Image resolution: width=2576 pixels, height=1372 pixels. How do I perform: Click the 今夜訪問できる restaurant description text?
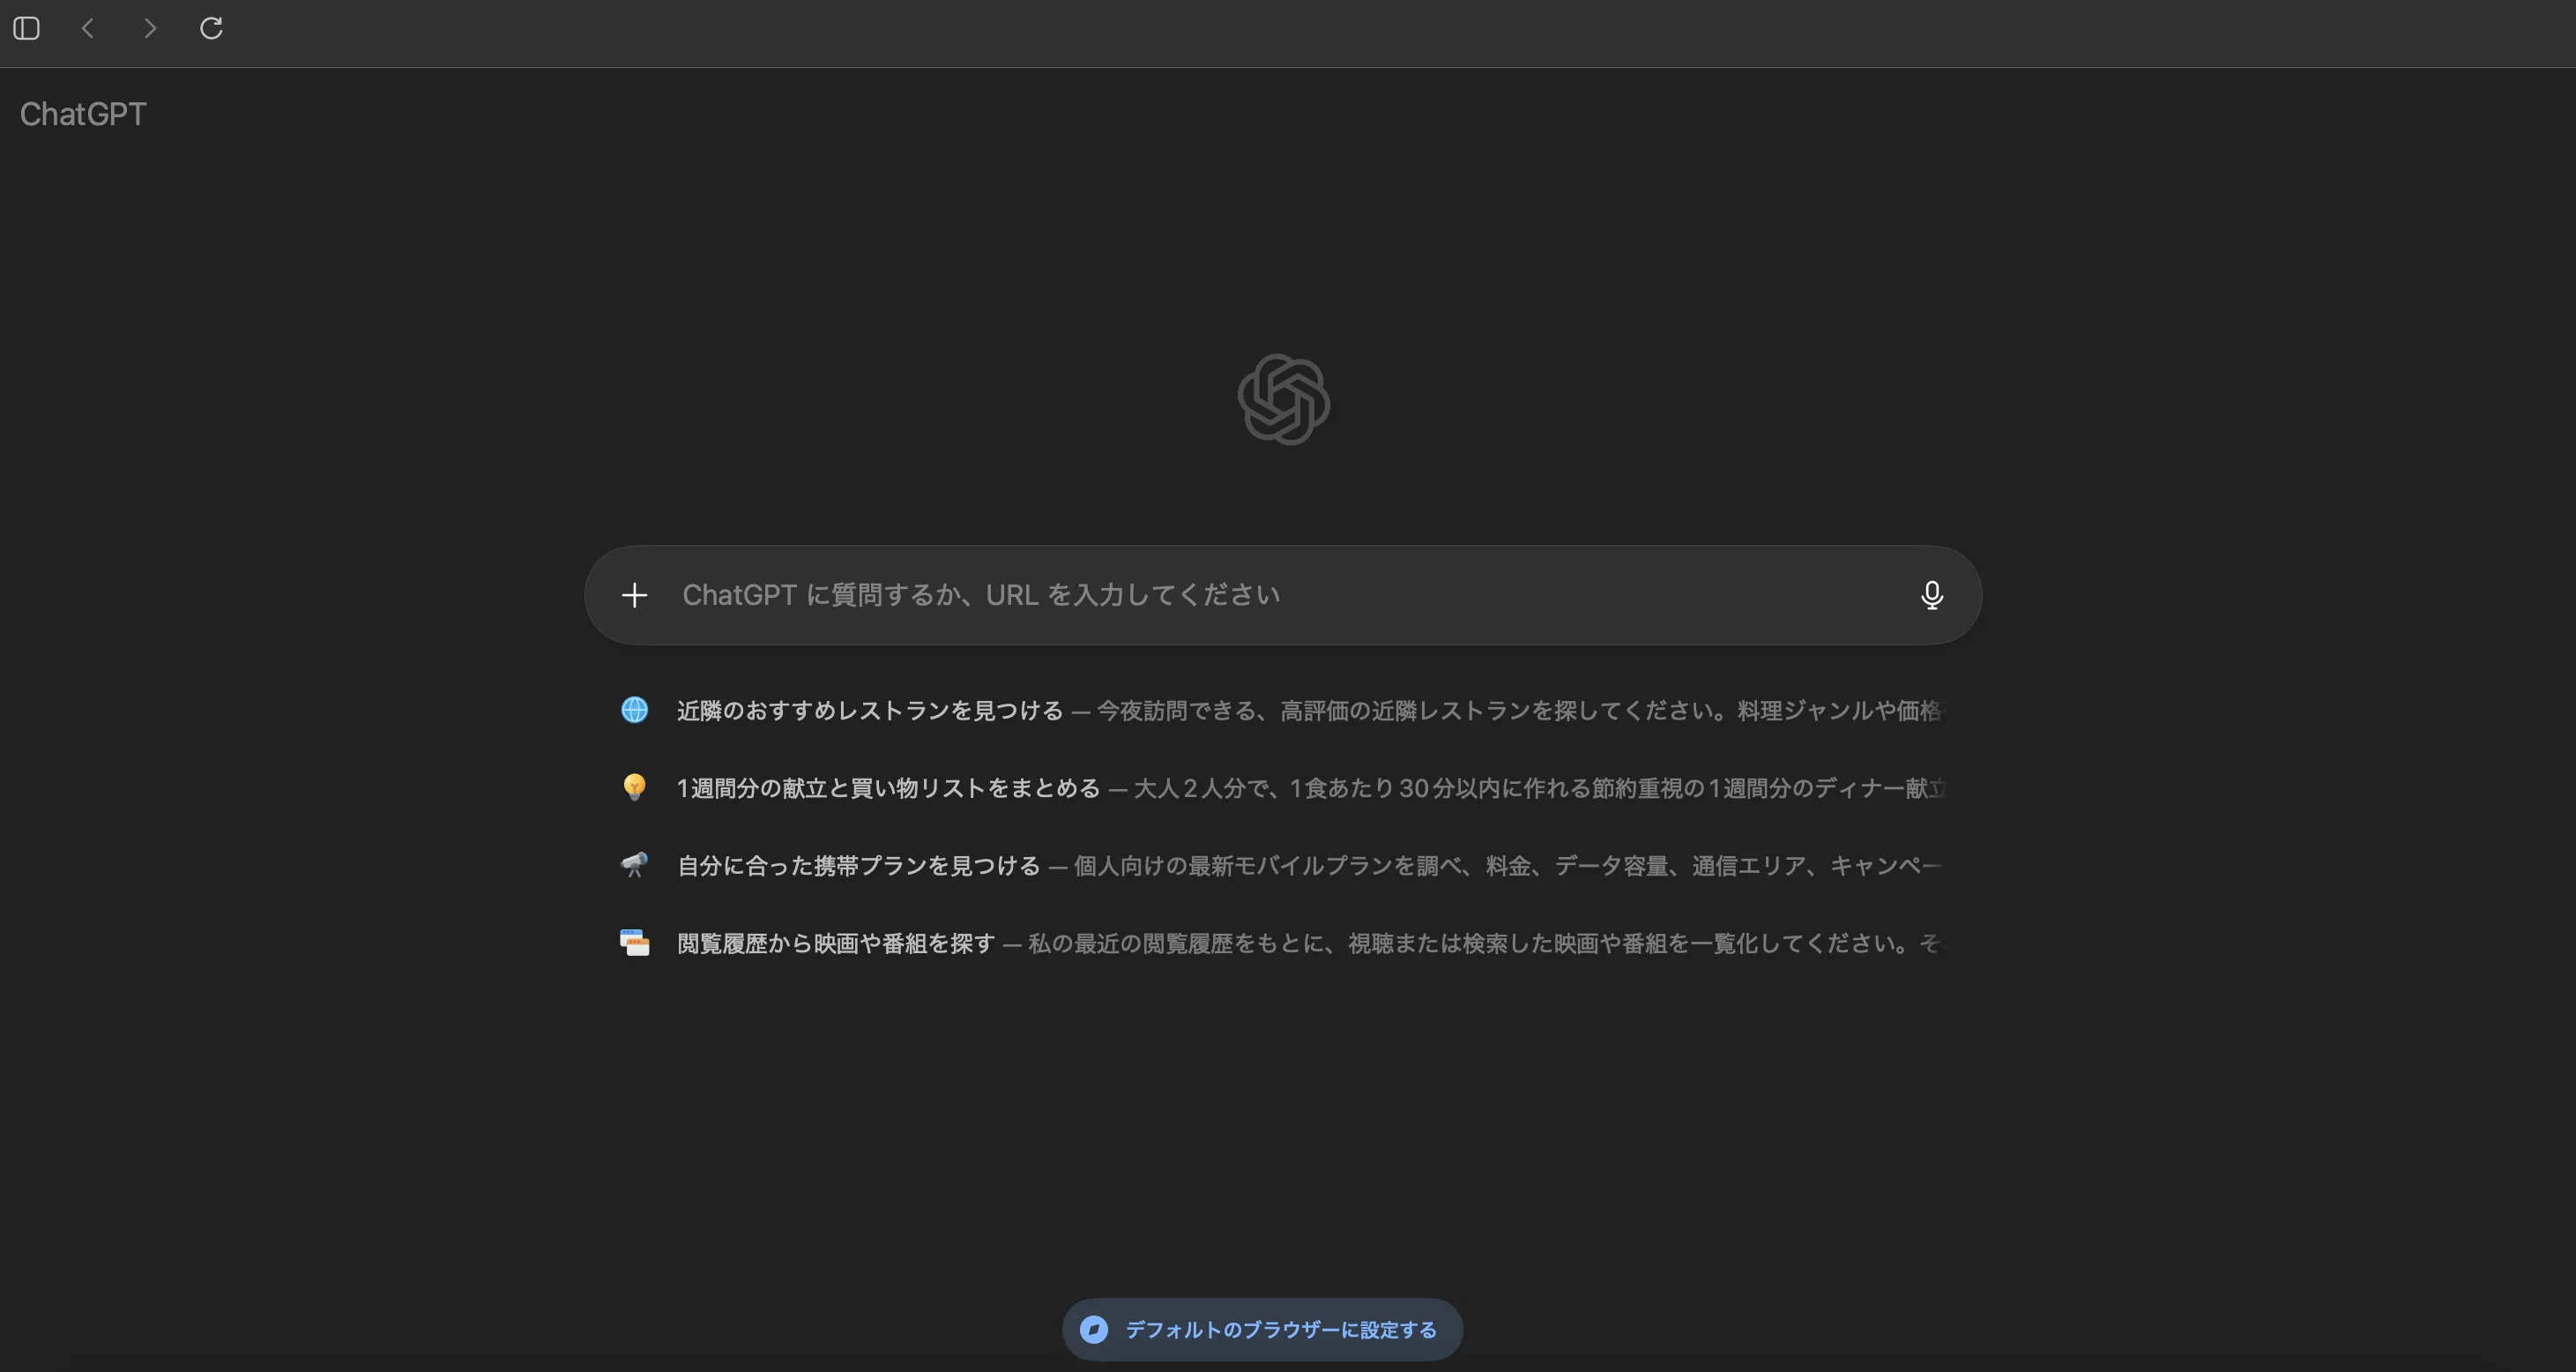coord(1500,711)
